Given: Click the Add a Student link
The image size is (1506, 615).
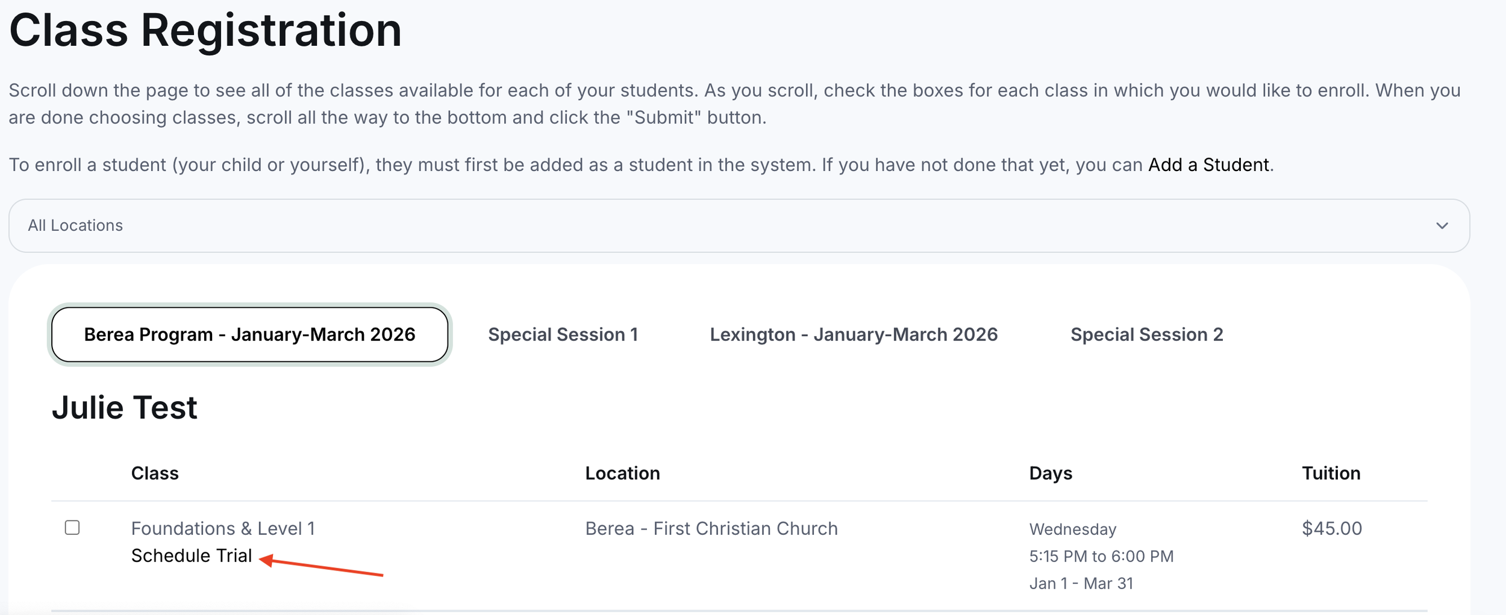Looking at the screenshot, I should (x=1208, y=165).
